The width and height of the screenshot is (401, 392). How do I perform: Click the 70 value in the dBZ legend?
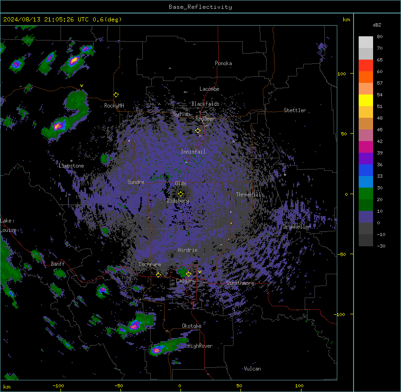380,48
